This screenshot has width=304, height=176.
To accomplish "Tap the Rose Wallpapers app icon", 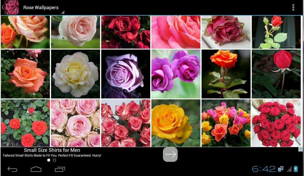I will (12, 7).
